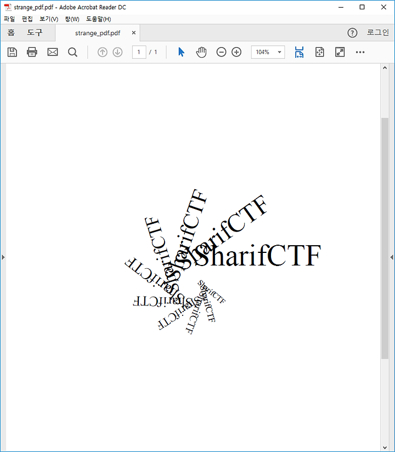395x452 pixels.
Task: Go to previous page arrow
Action: tap(103, 52)
